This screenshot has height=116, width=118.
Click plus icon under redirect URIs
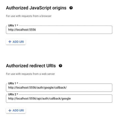(x=10, y=111)
